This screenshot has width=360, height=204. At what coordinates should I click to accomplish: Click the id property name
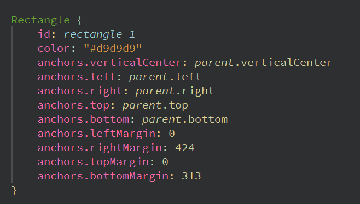pos(44,34)
